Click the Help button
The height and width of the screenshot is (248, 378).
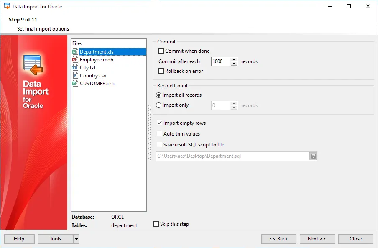19,239
